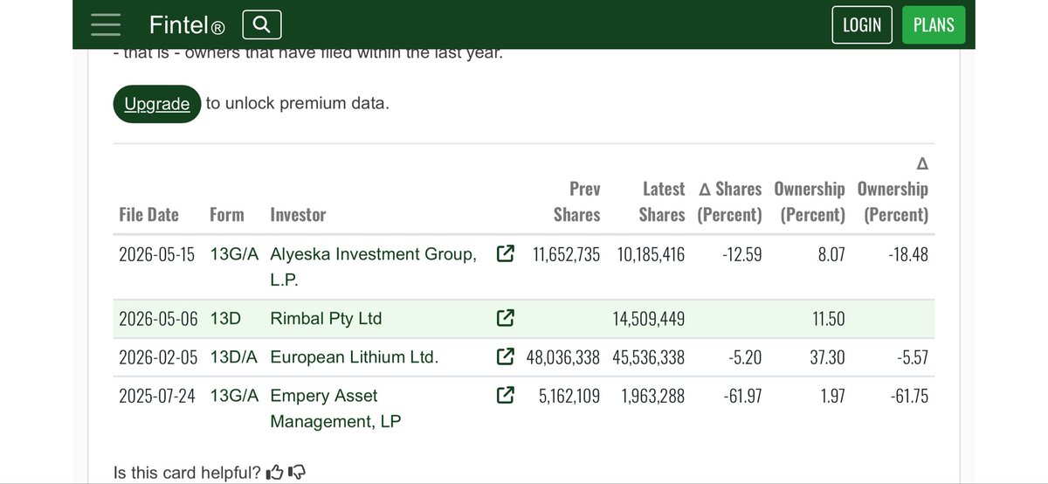
Task: Open external link for European Lithium Ltd.
Action: click(x=504, y=357)
